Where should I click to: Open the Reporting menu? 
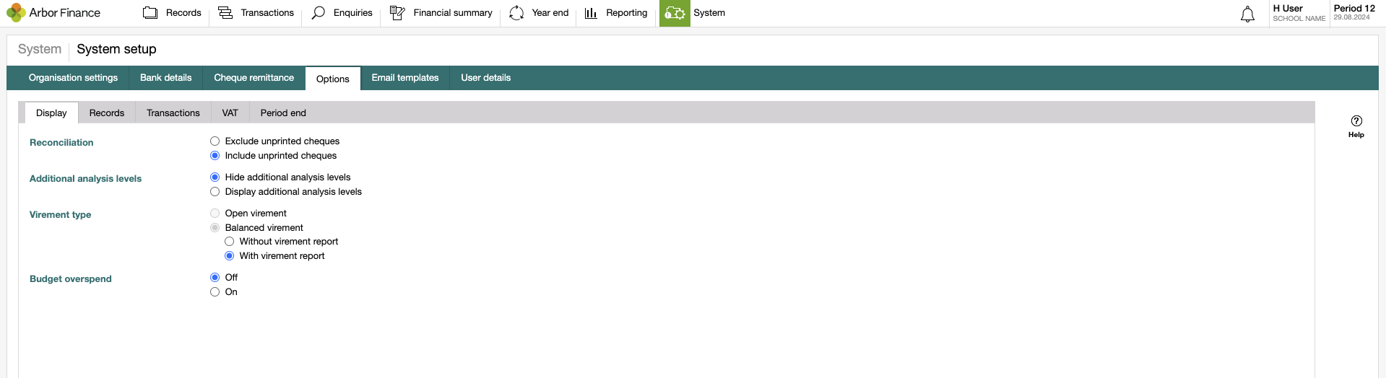tap(627, 13)
